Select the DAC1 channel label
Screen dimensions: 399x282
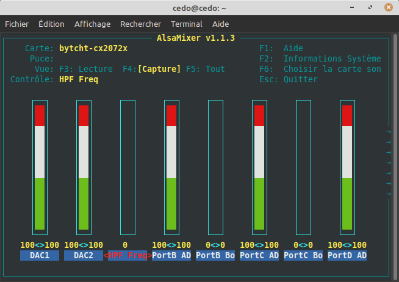pos(40,255)
